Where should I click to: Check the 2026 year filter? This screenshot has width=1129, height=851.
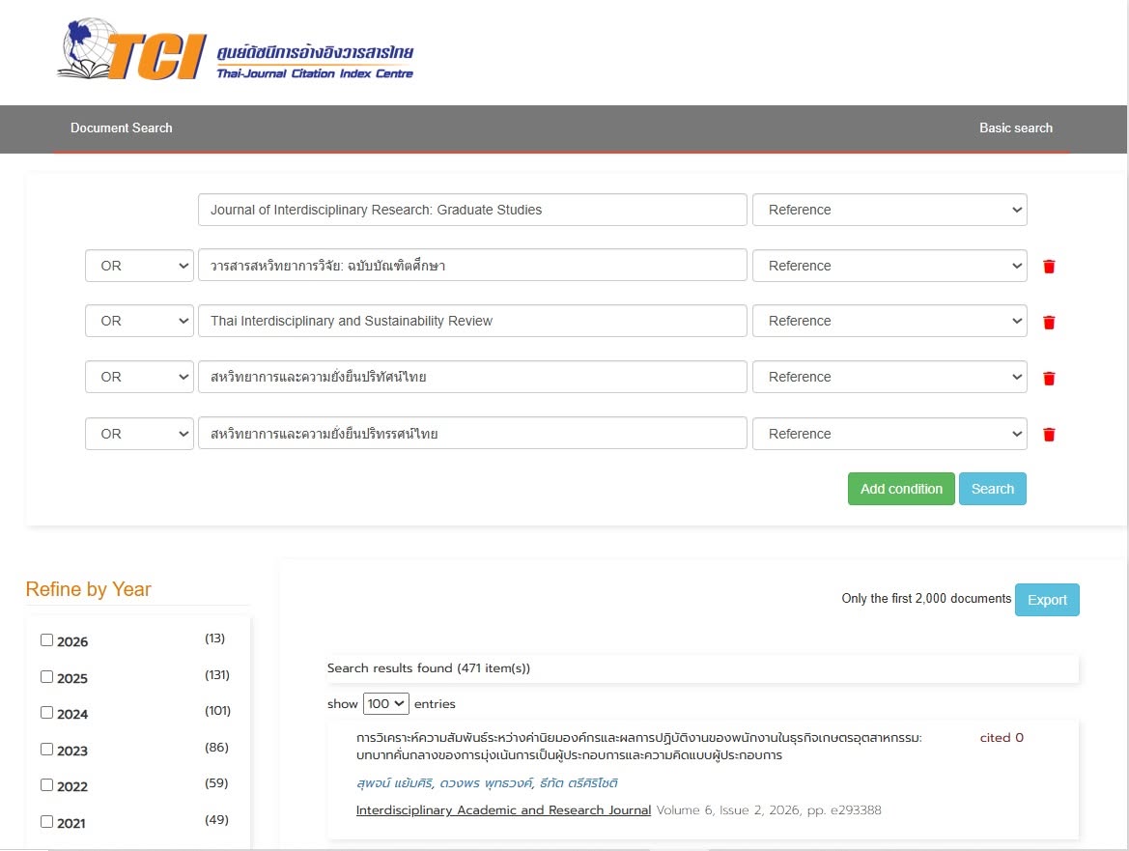pyautogui.click(x=46, y=640)
